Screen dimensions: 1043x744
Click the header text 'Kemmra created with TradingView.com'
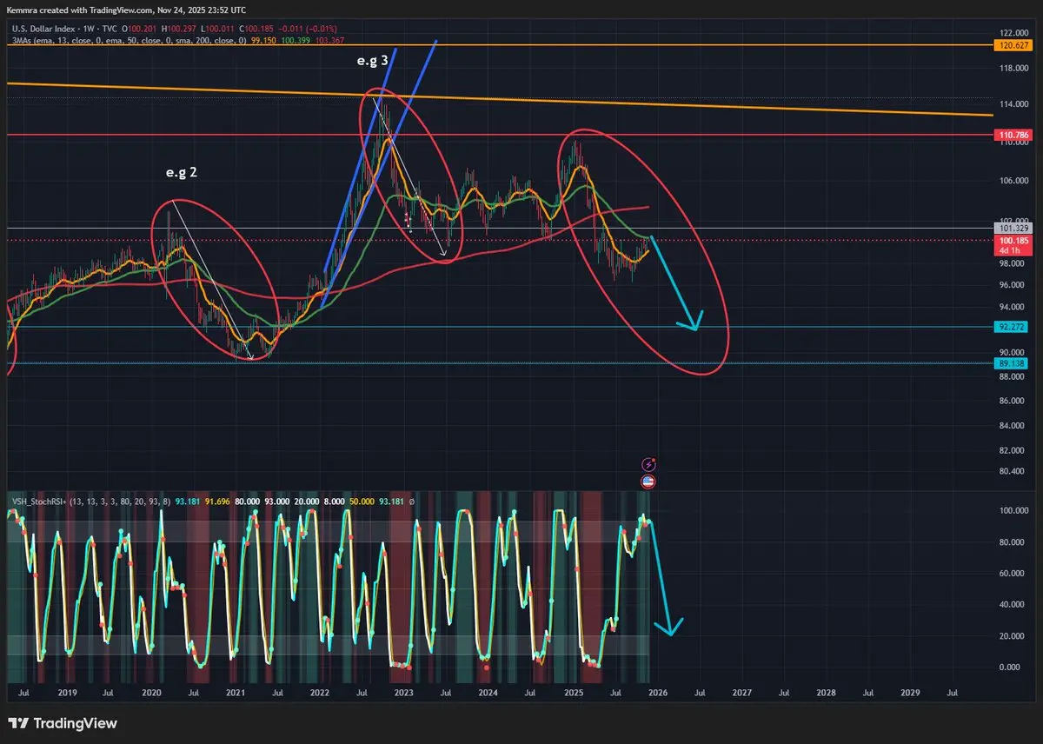pyautogui.click(x=78, y=10)
